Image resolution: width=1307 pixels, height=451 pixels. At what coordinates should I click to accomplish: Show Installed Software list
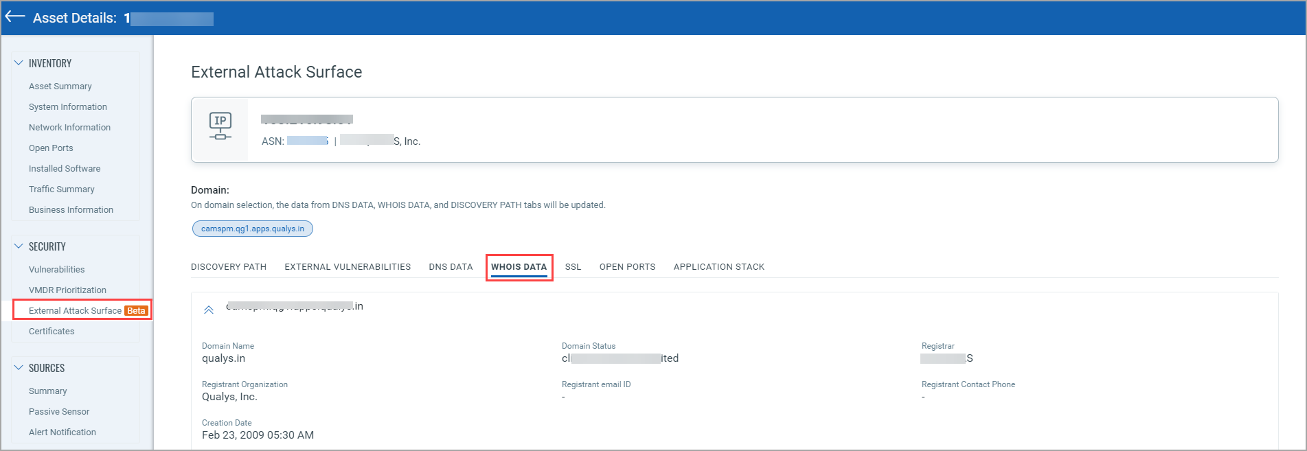click(65, 169)
